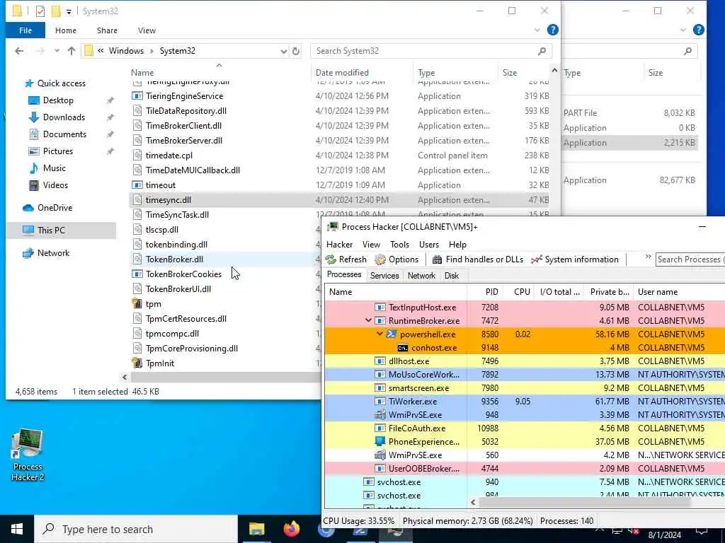
Task: Show hidden toolbar items chevron in Process Hacker
Action: coord(648,257)
